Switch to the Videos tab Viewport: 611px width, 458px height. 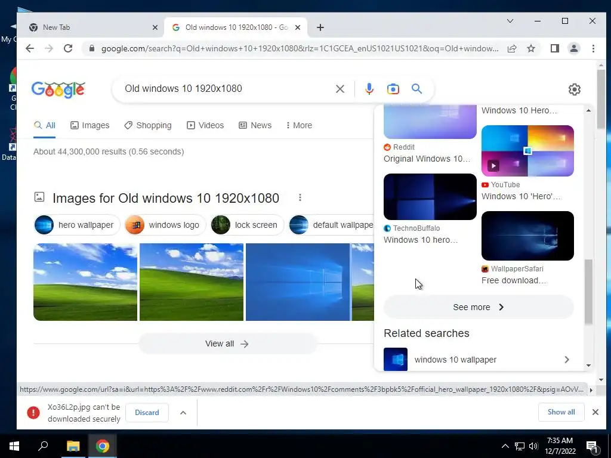[x=205, y=125]
